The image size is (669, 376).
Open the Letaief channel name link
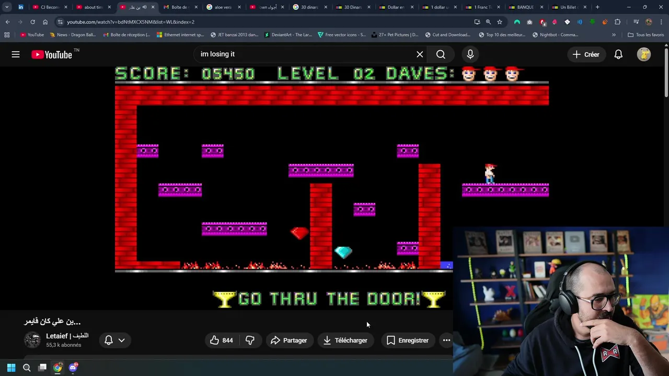click(x=67, y=336)
